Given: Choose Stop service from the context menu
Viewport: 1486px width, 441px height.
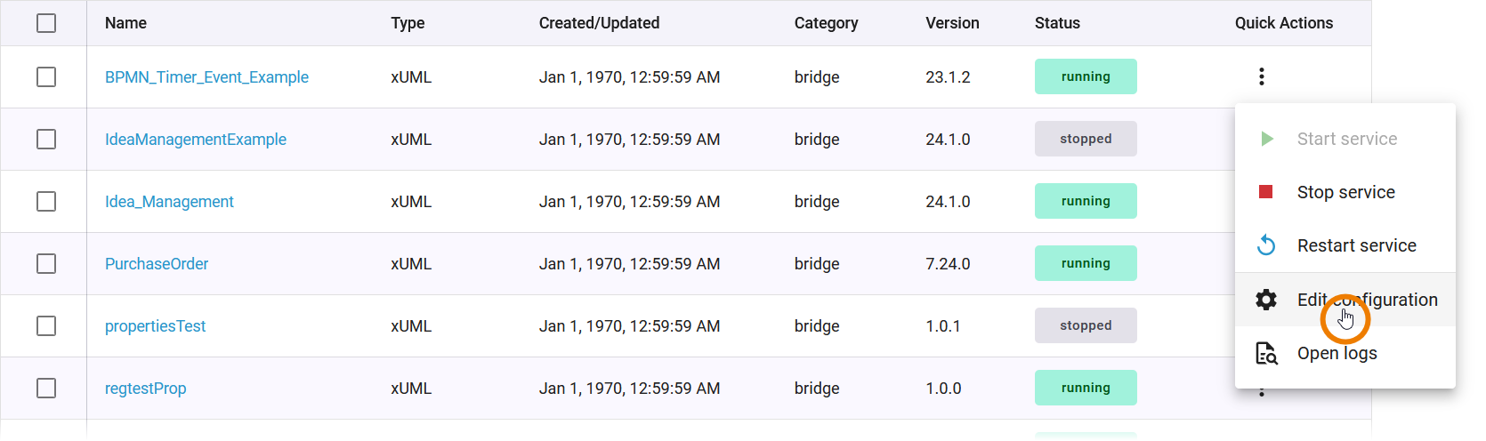Looking at the screenshot, I should click(x=1345, y=192).
